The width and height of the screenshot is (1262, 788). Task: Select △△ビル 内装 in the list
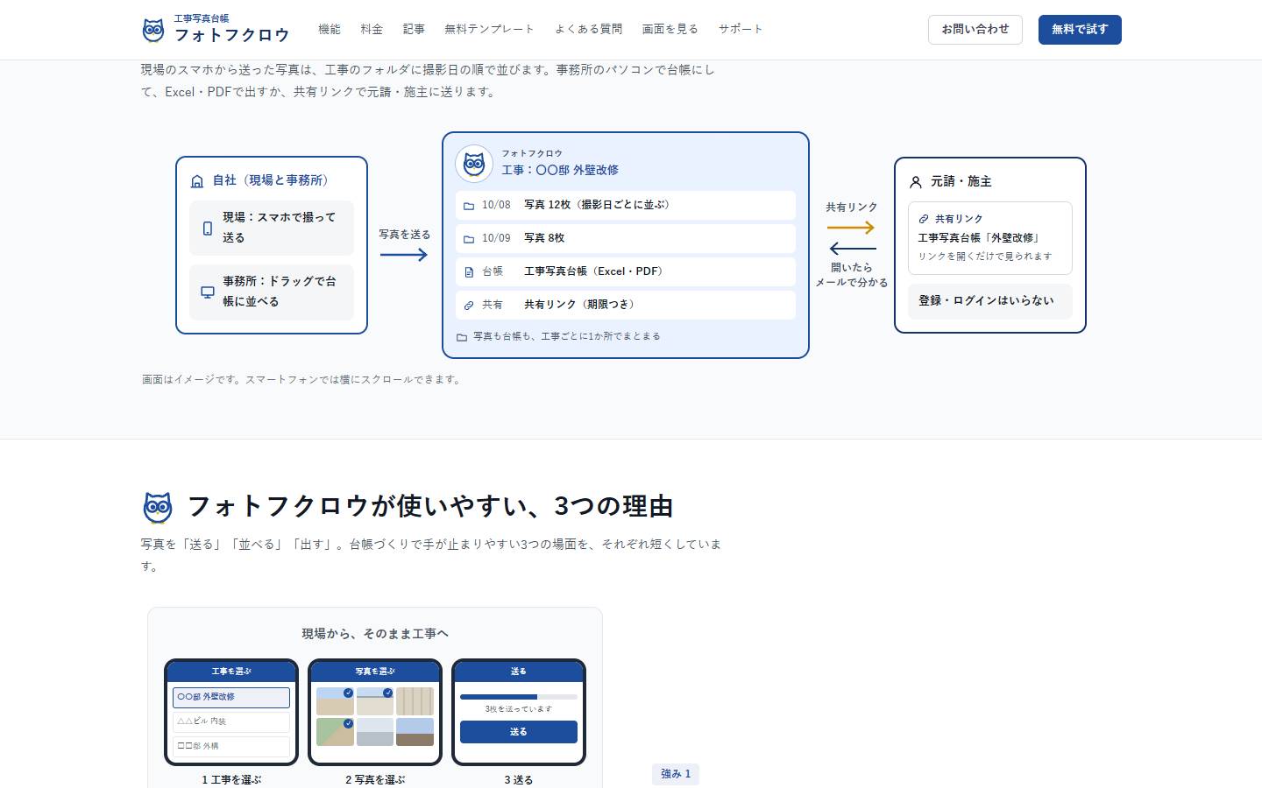(x=231, y=721)
